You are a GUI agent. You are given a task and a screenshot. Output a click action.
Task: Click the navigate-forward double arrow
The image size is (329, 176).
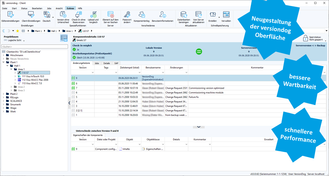coord(9,31)
